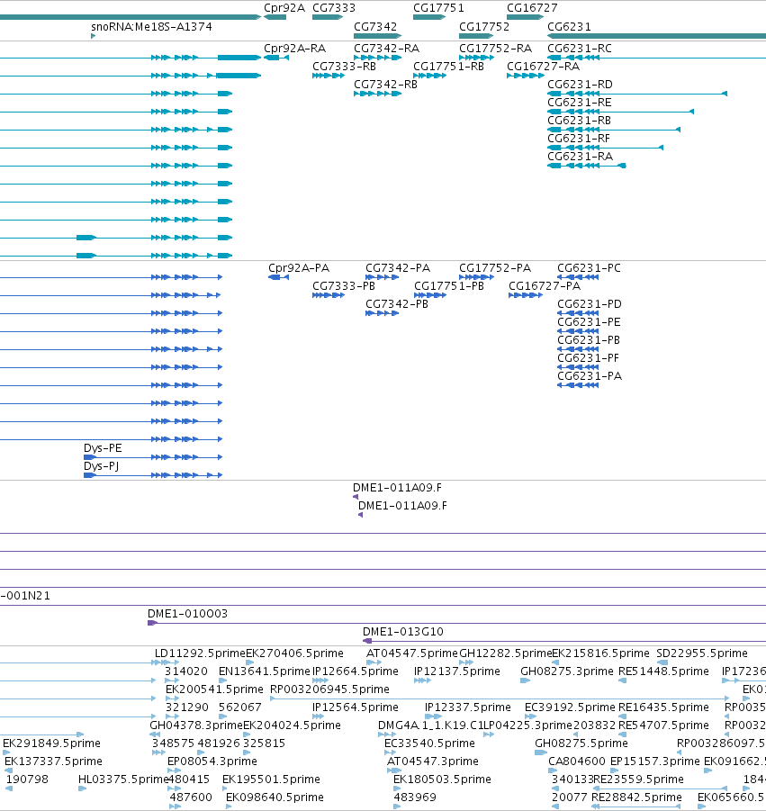Select EST label GH08275.3prime
Screen dimensions: 766x811
567,671
